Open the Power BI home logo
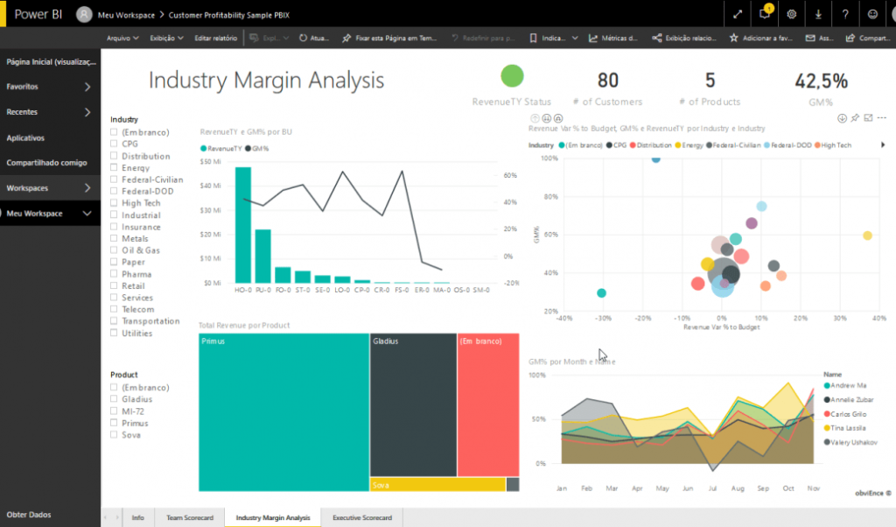Image resolution: width=896 pixels, height=527 pixels. (x=38, y=14)
